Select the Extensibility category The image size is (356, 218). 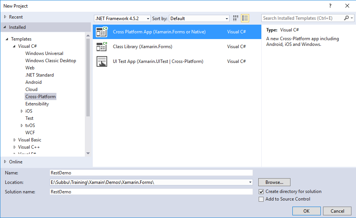tap(37, 104)
